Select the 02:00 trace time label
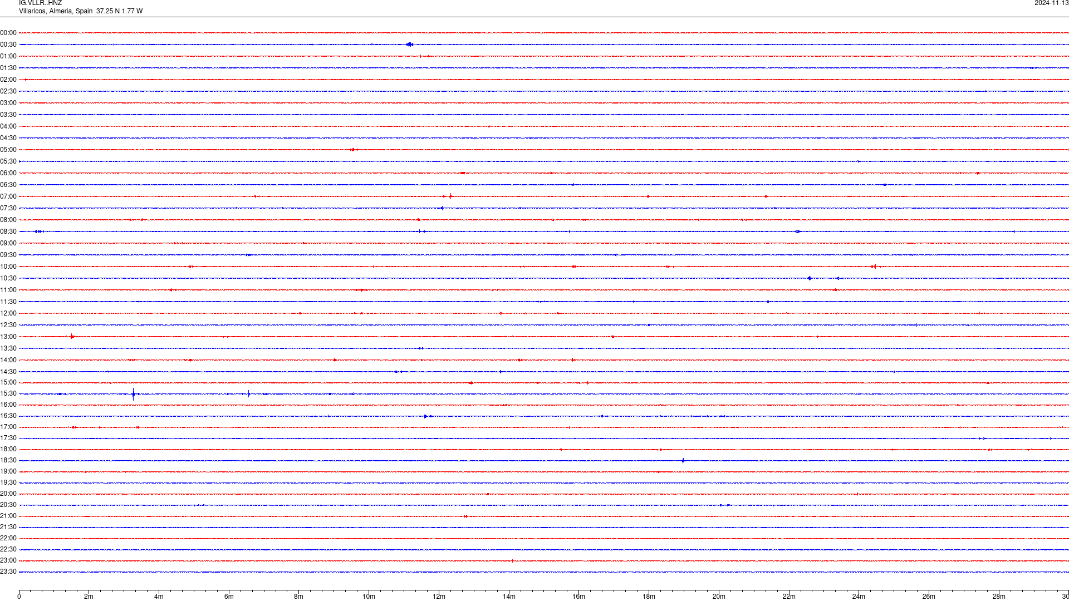 8,80
